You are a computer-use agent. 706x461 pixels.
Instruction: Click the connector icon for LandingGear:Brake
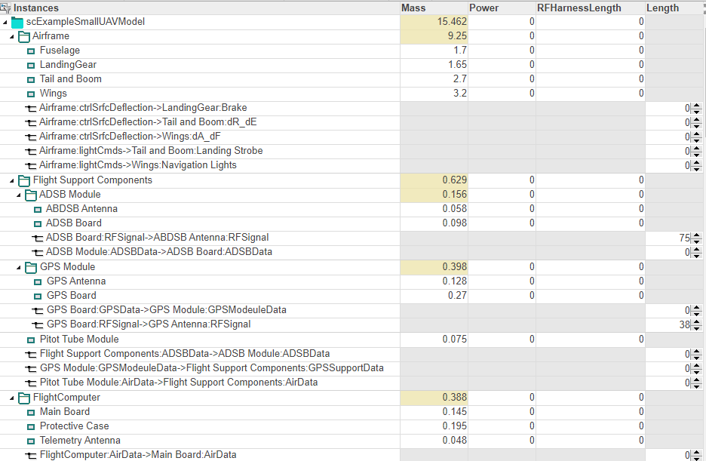(x=31, y=109)
